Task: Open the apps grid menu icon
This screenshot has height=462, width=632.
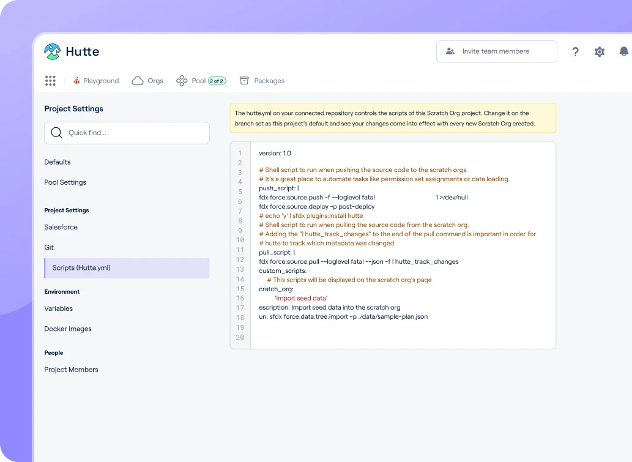Action: 50,81
